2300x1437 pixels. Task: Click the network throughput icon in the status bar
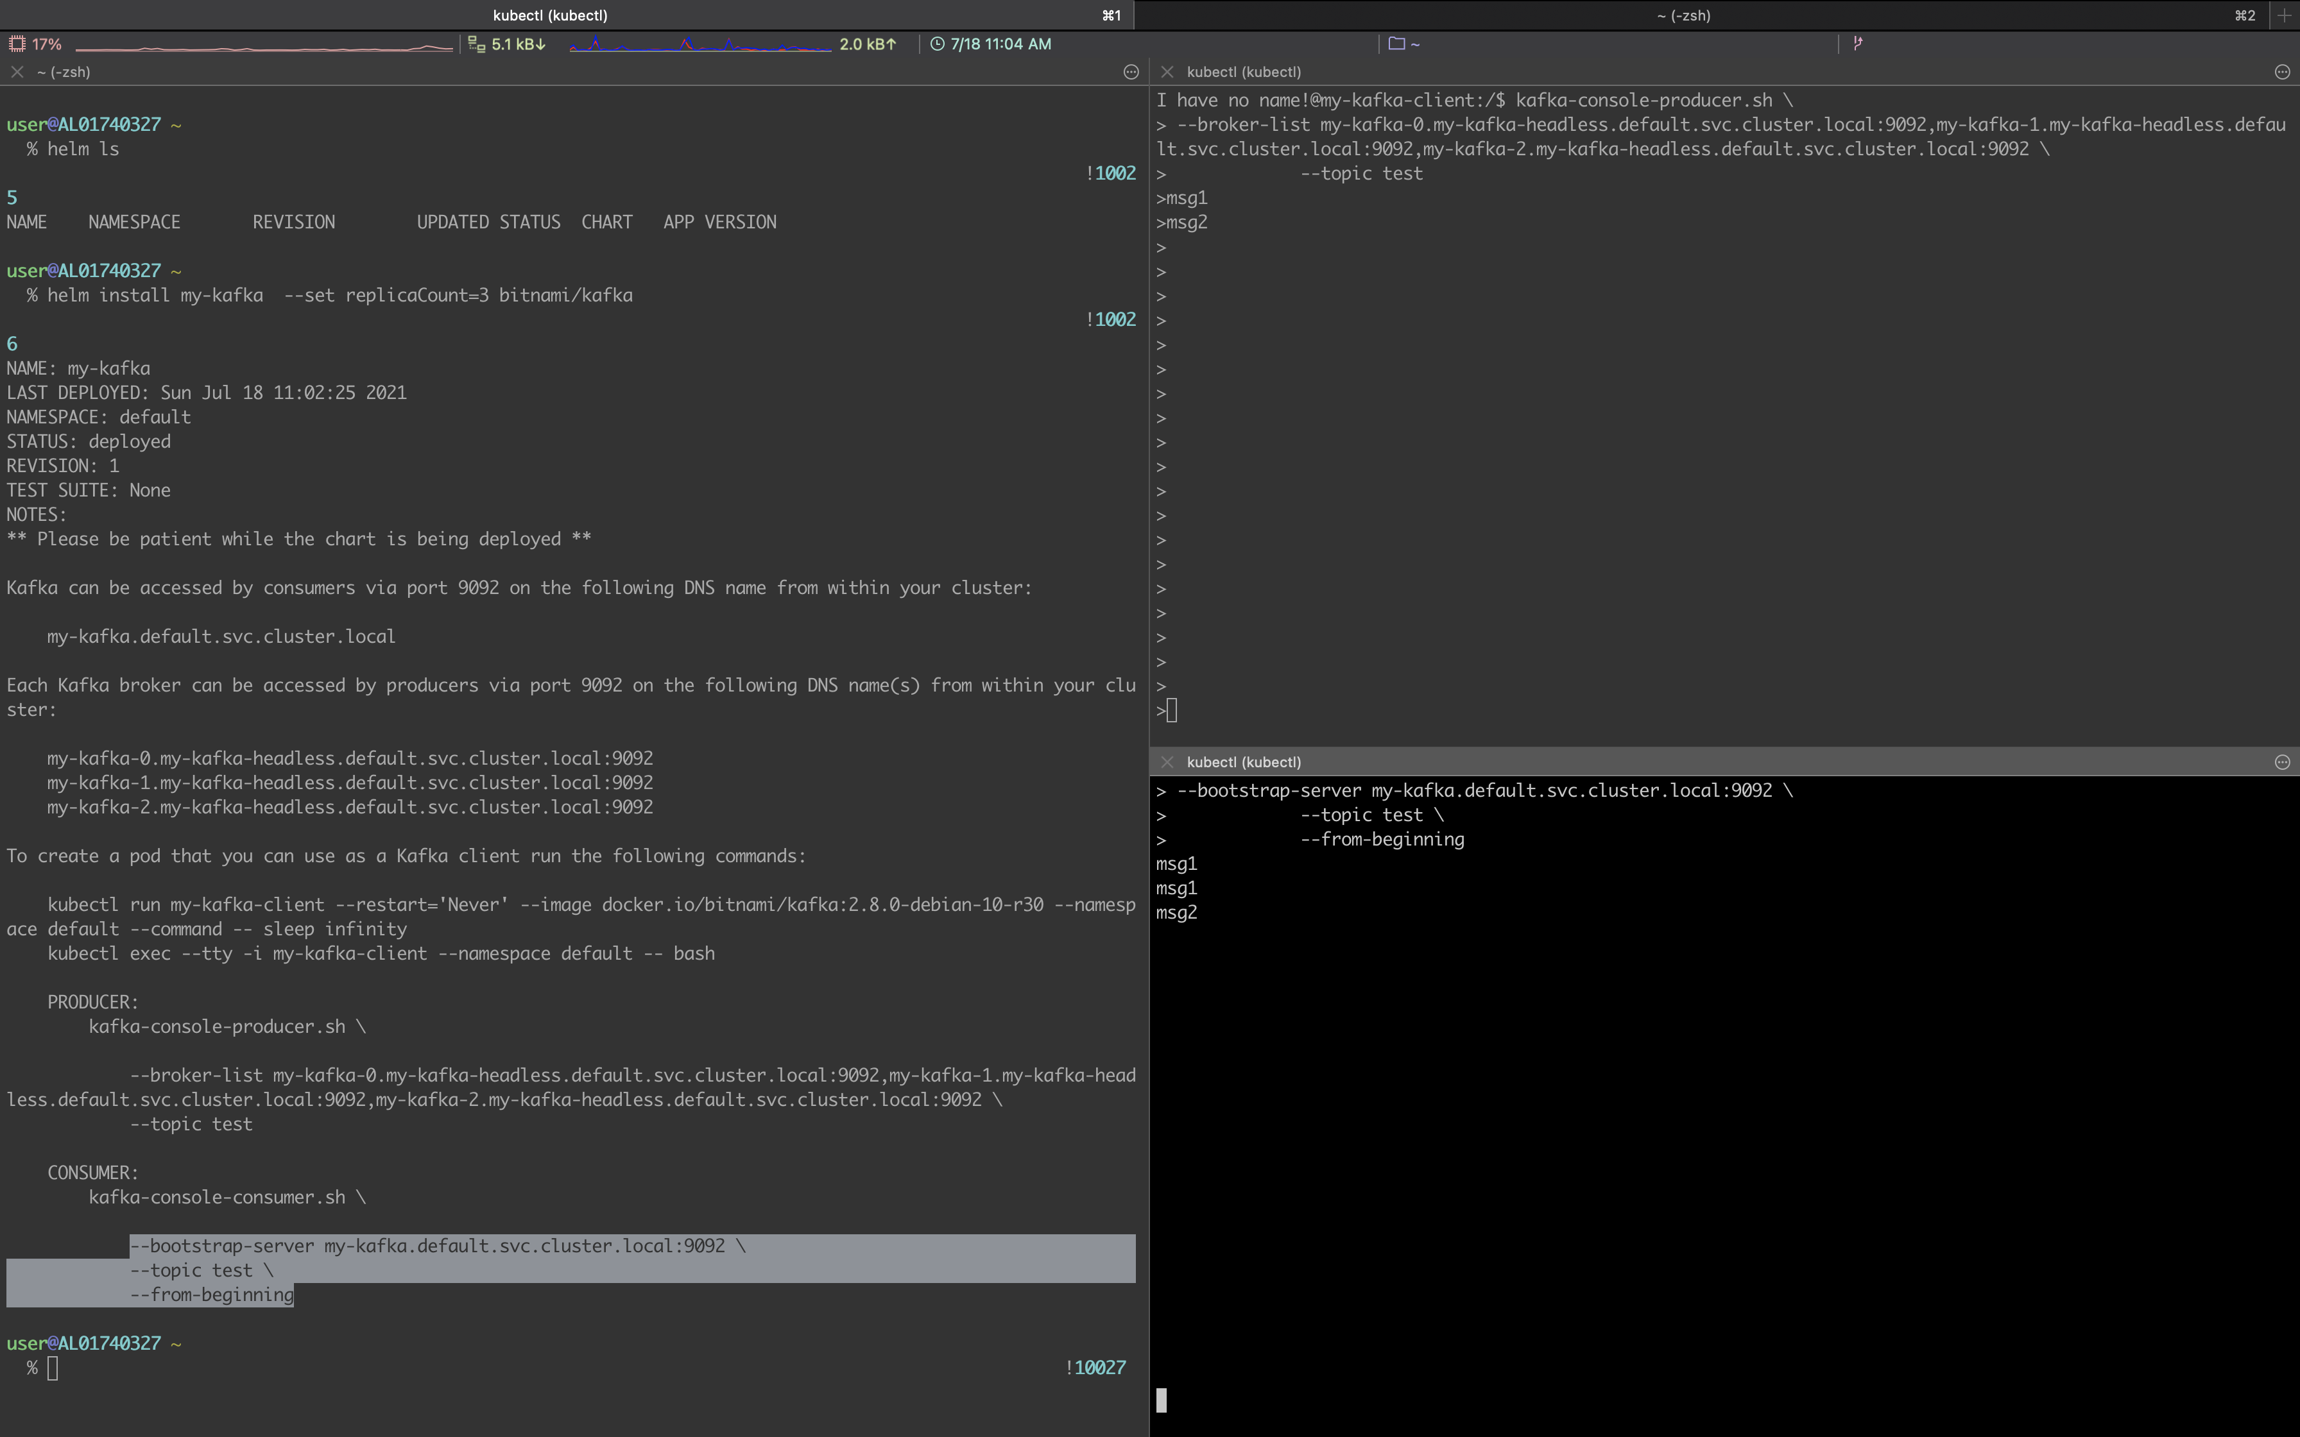pos(476,44)
